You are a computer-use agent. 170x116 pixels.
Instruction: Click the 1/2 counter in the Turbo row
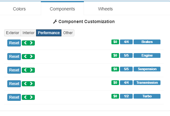126,96
